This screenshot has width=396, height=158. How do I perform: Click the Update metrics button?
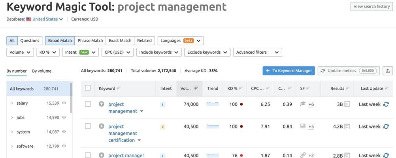coord(349,71)
